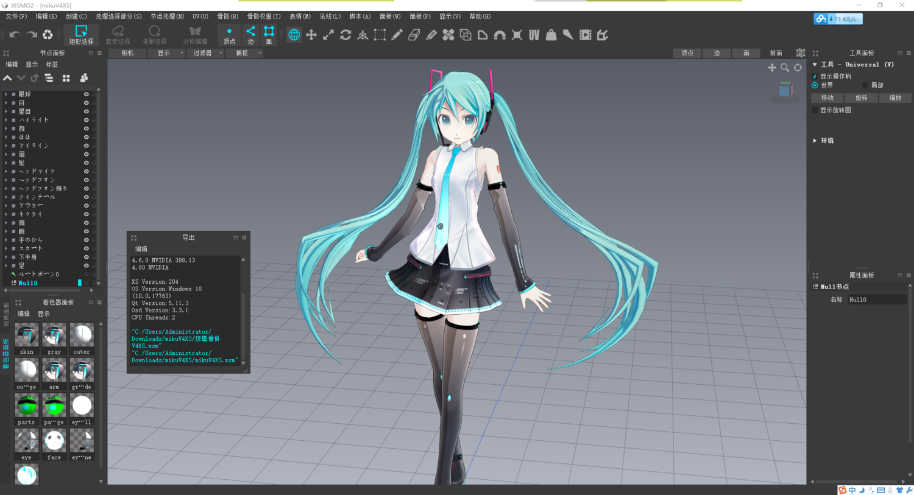Expand the 星目 tree node
Viewport: 914px width, 495px height.
coord(6,111)
